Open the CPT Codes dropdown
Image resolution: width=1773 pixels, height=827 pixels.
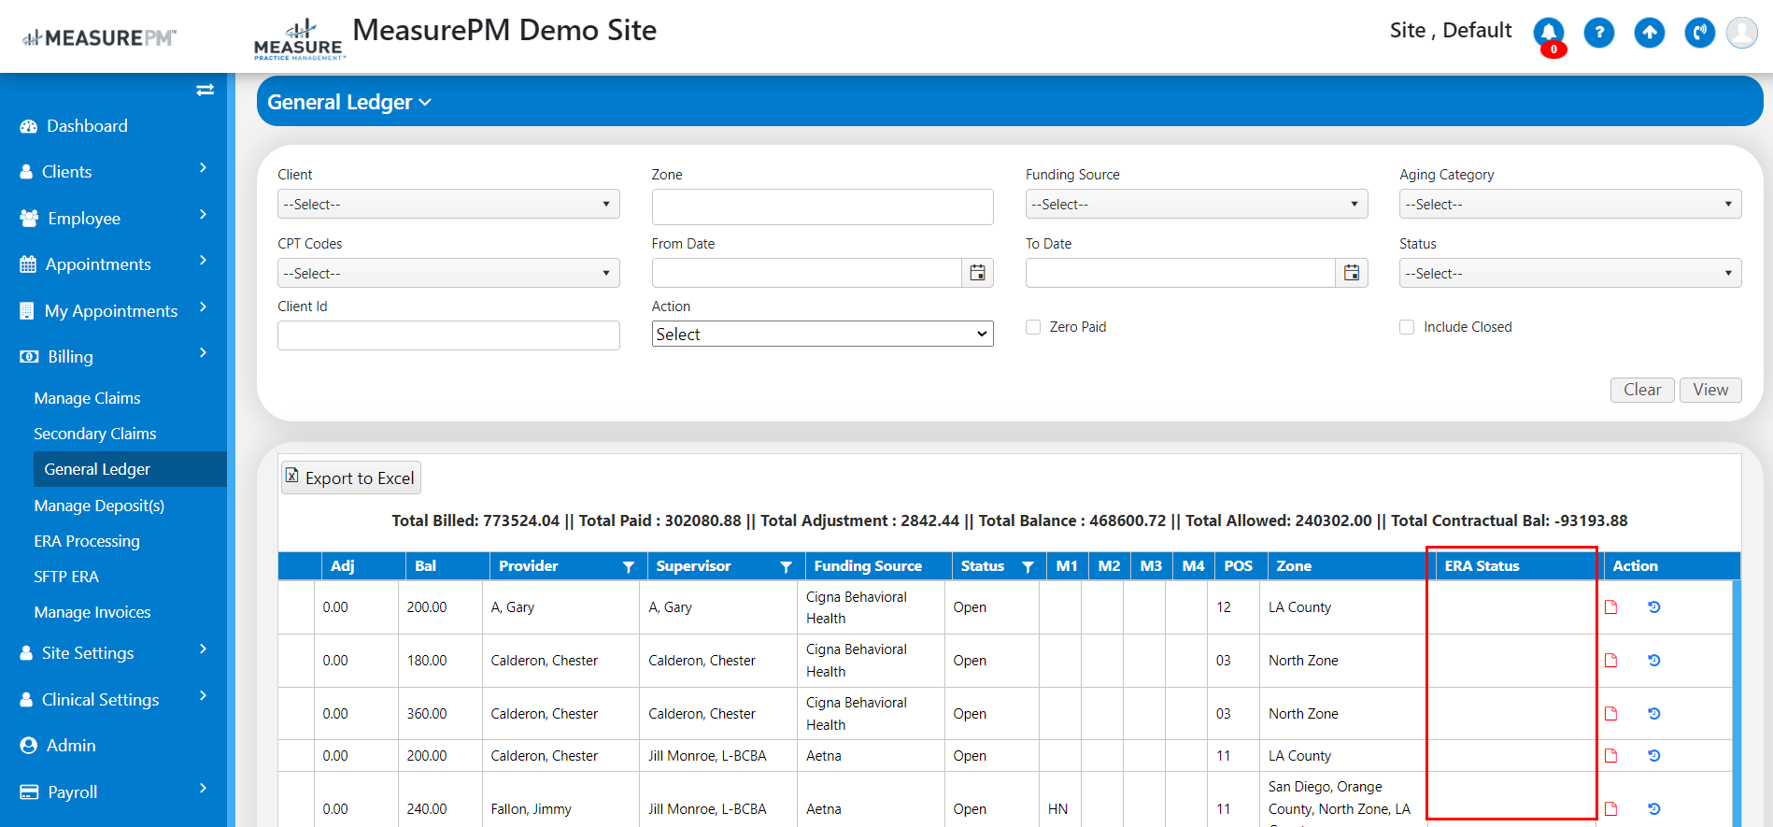pos(448,273)
